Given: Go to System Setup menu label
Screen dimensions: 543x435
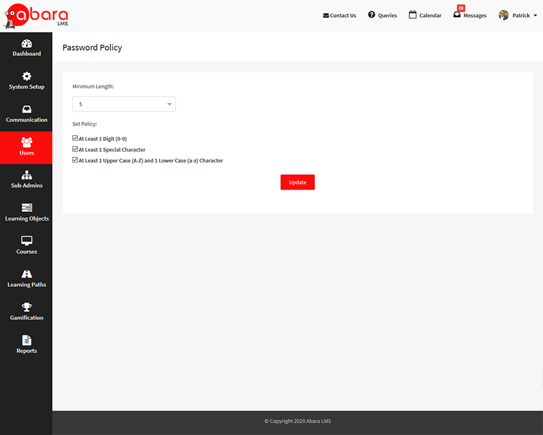Looking at the screenshot, I should pyautogui.click(x=27, y=87).
